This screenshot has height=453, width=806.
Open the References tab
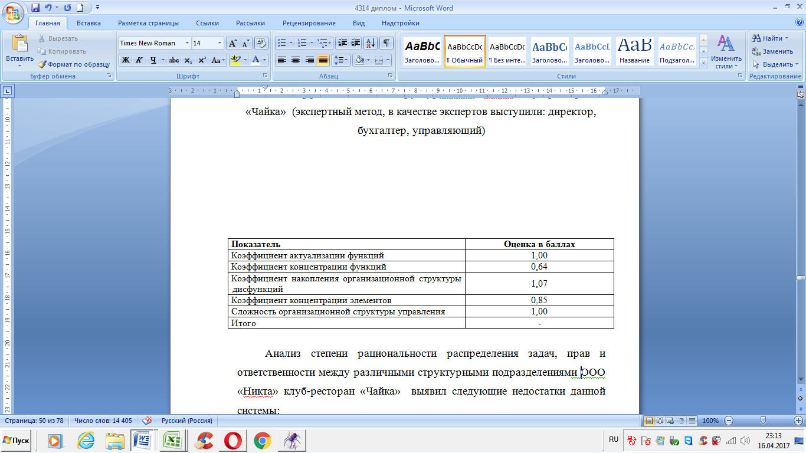coord(208,23)
